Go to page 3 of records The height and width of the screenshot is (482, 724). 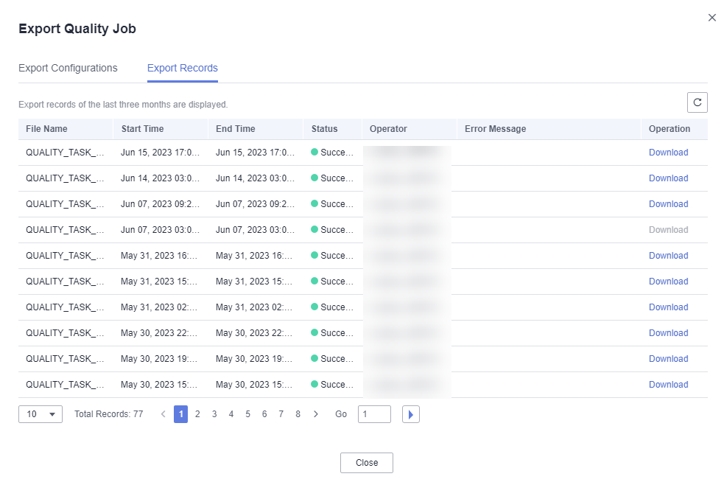(x=214, y=414)
